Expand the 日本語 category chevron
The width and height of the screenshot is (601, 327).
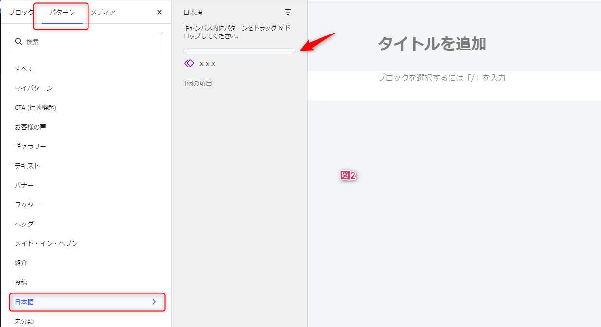pos(154,302)
